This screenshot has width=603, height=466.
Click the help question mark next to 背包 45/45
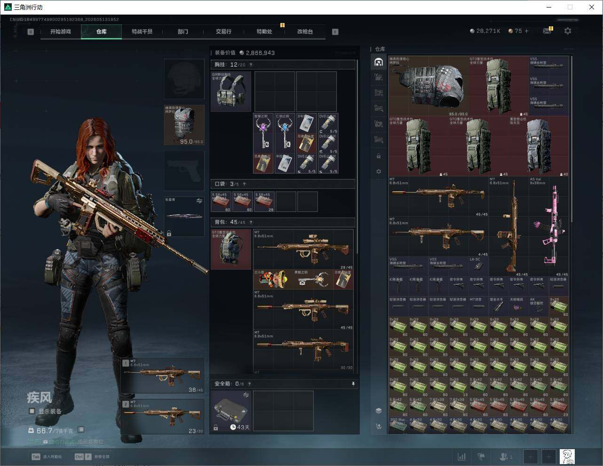pos(251,222)
